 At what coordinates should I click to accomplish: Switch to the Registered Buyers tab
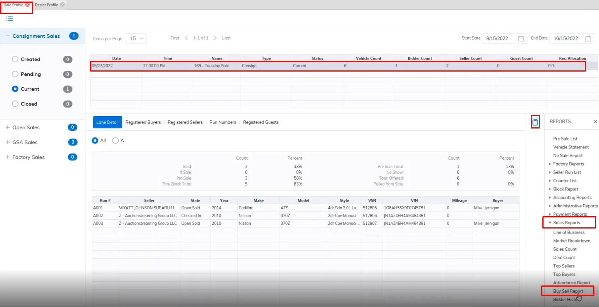(x=143, y=122)
